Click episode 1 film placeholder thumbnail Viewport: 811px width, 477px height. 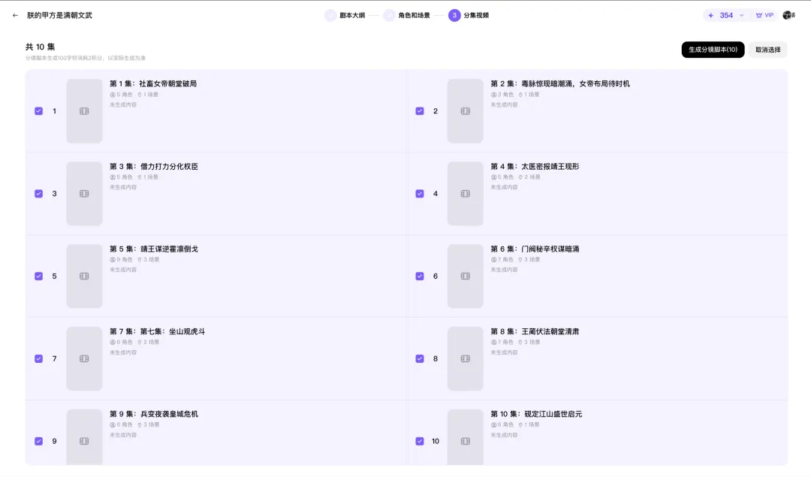[84, 111]
